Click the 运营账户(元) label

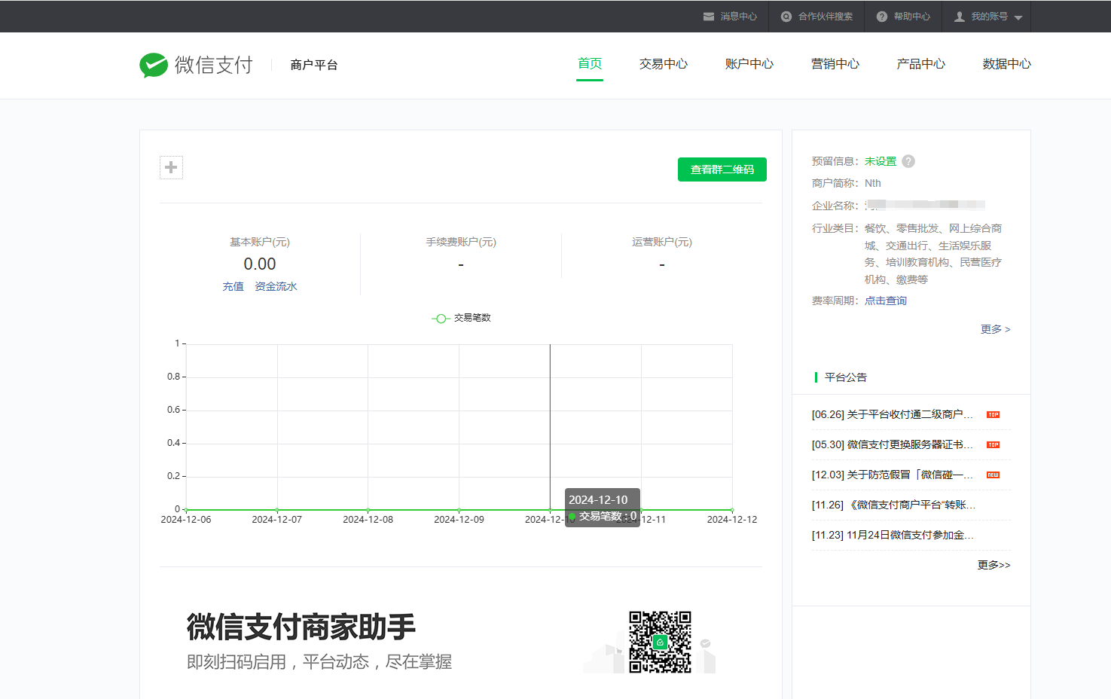pyautogui.click(x=662, y=243)
